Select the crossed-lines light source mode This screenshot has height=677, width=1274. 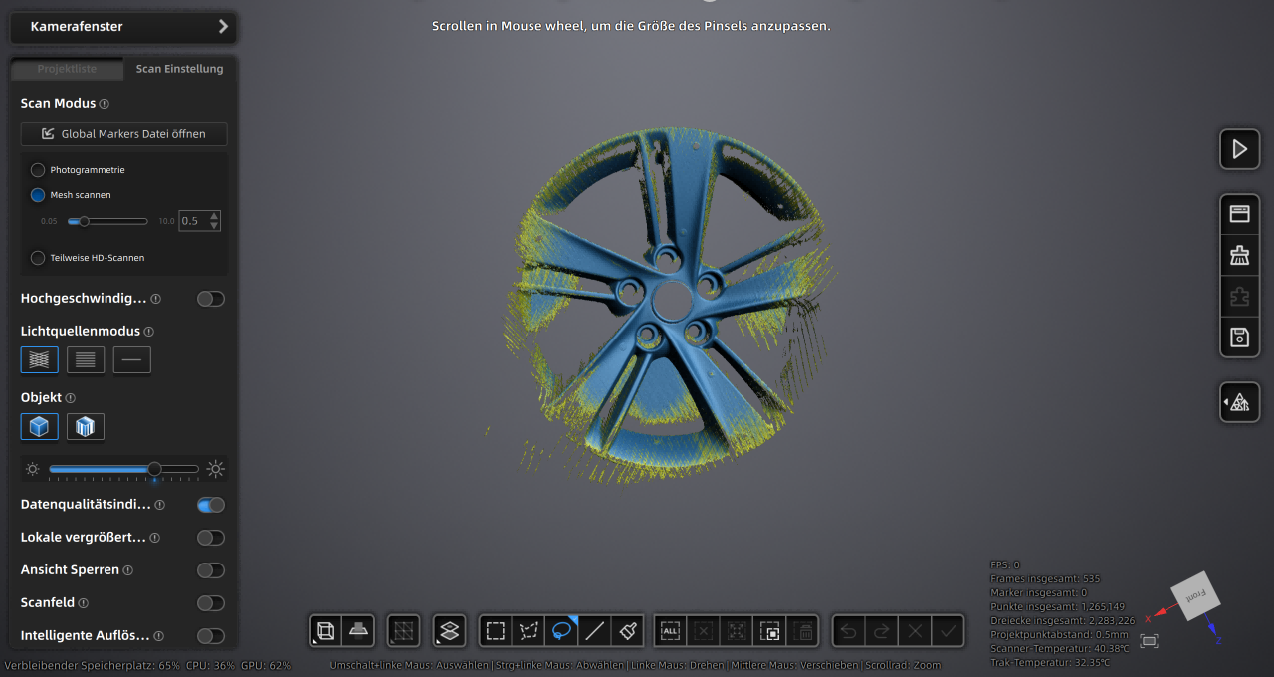[40, 360]
